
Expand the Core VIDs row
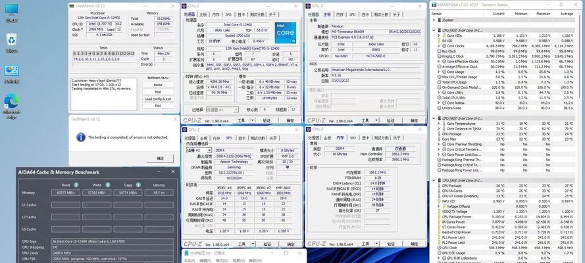tap(439, 36)
